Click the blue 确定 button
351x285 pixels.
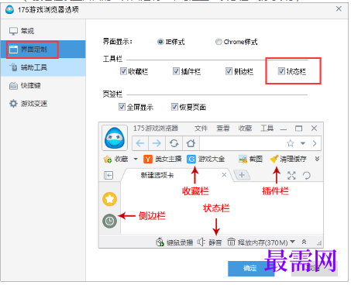coord(250,269)
